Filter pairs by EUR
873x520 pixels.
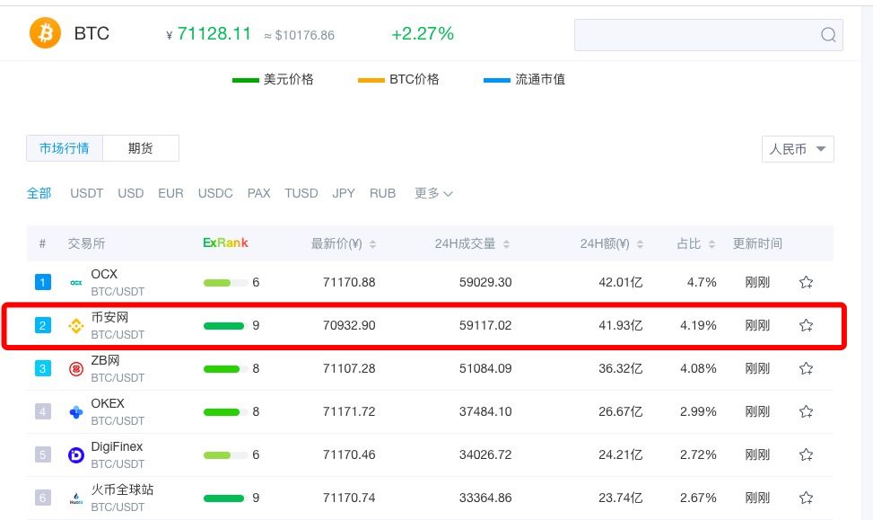point(170,193)
